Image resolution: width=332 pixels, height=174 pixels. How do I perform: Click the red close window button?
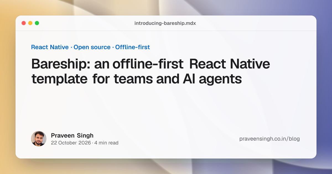click(x=24, y=23)
